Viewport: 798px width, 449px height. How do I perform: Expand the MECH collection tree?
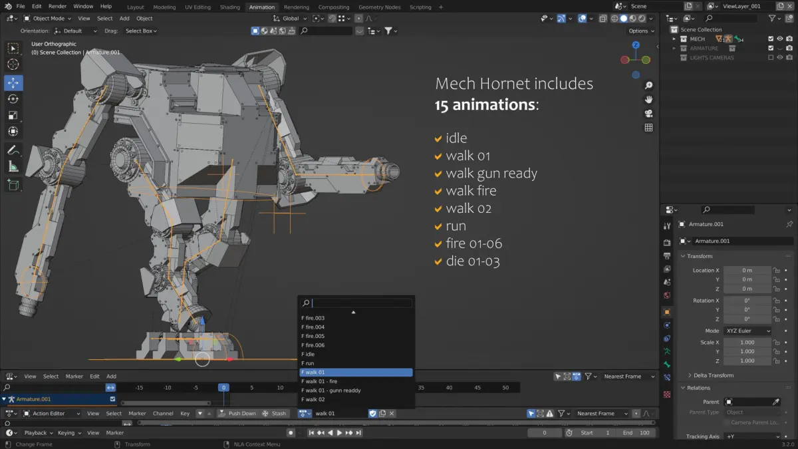pyautogui.click(x=674, y=39)
